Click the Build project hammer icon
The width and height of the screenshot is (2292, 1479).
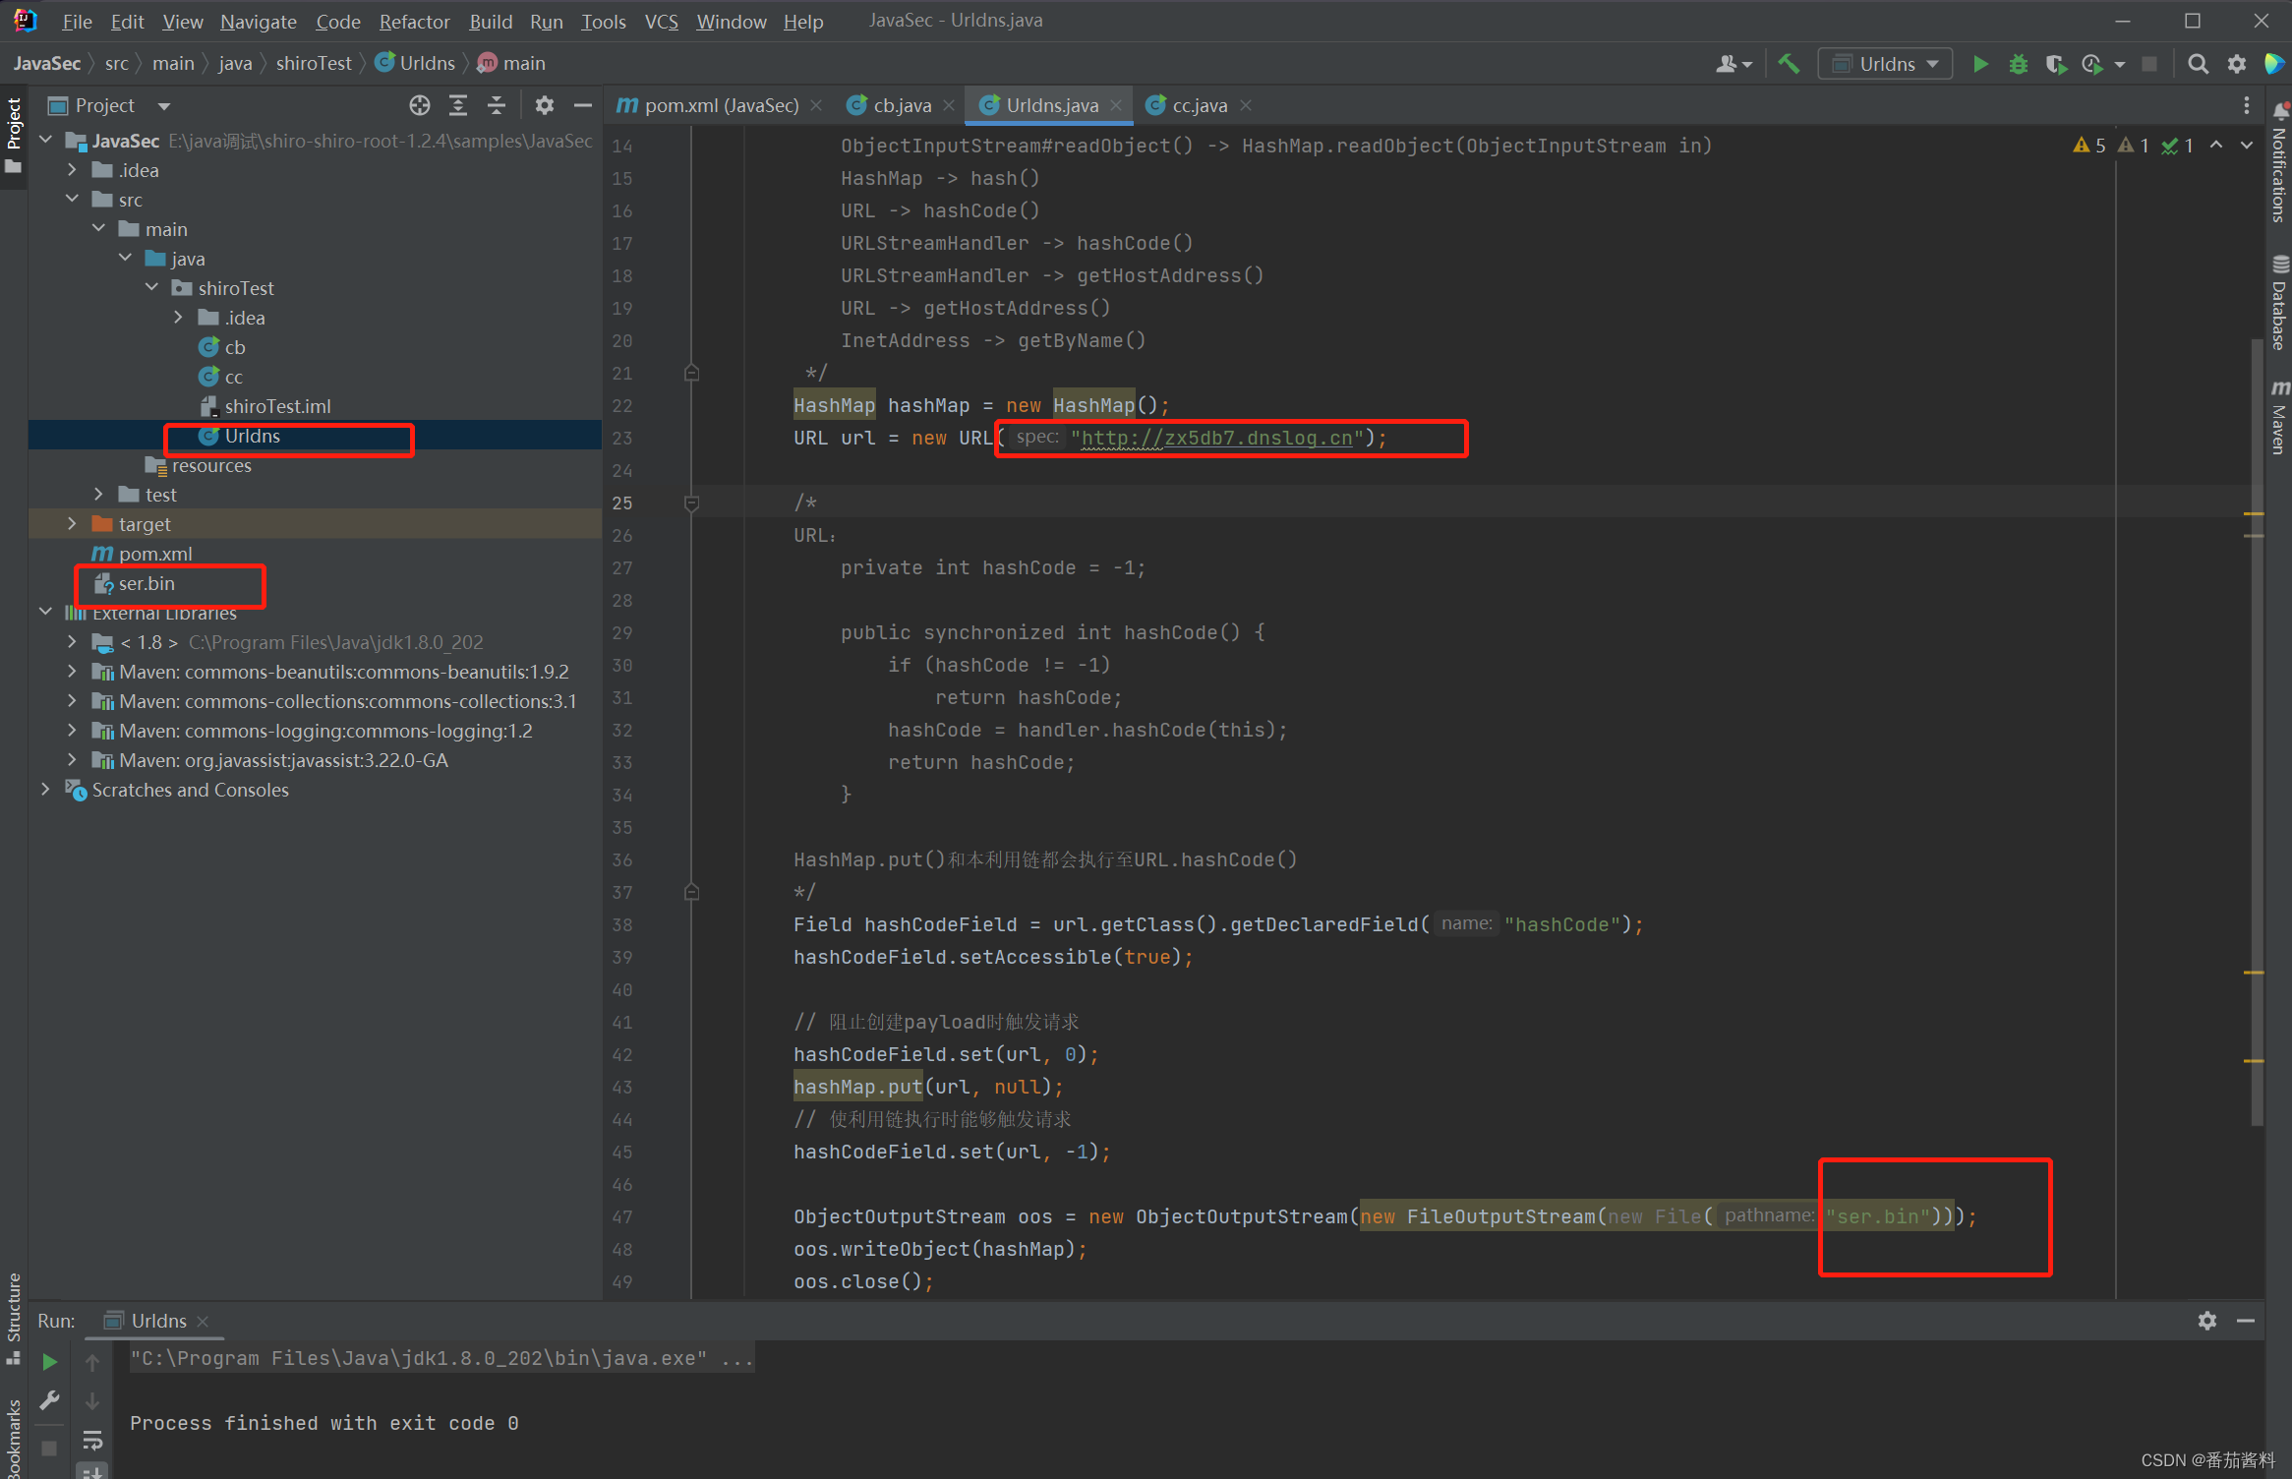(x=1789, y=64)
